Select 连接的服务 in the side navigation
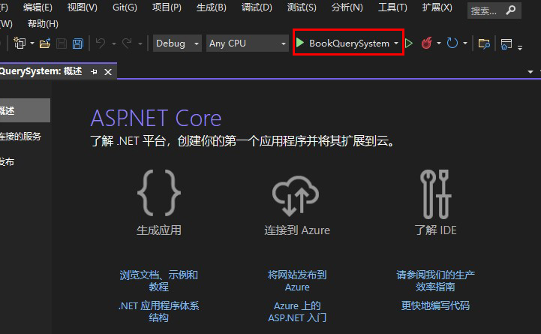541x334 pixels. 20,137
